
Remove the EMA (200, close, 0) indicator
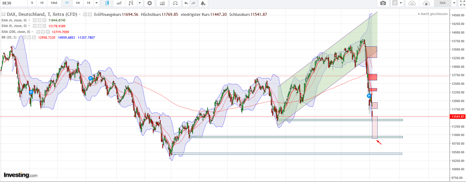coord(48,32)
